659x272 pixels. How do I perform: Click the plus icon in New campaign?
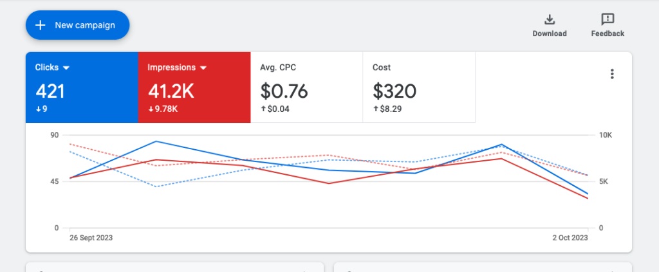tap(41, 25)
